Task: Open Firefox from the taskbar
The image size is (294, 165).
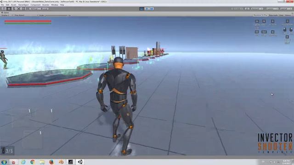Action: coord(51,162)
